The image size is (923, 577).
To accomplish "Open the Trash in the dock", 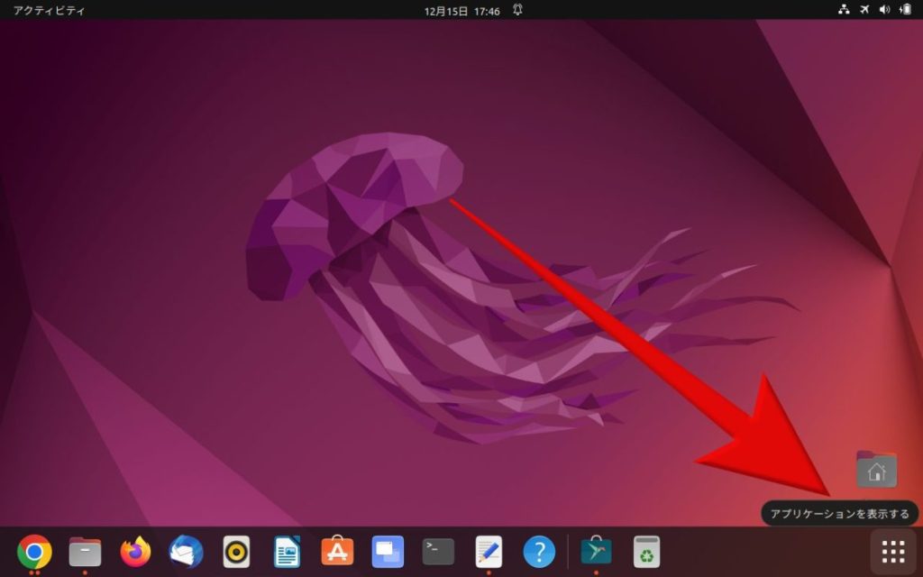I will coord(646,552).
